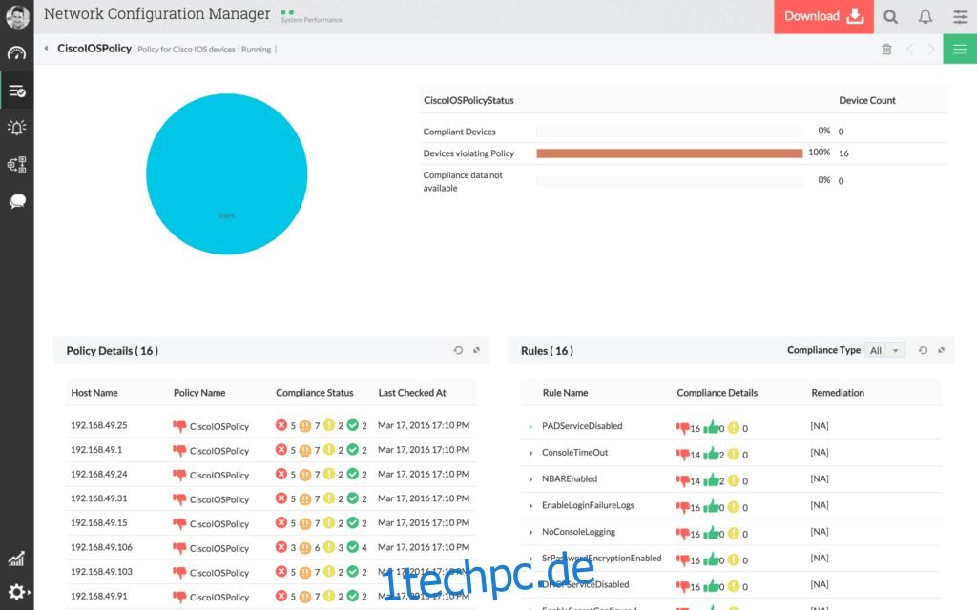977x610 pixels.
Task: Click the Devices violating Policy bar
Action: click(669, 153)
